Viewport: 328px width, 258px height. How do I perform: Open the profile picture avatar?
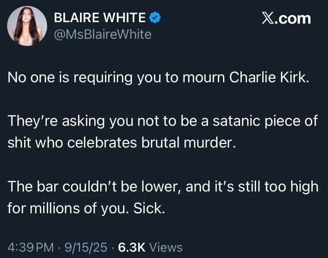27,26
